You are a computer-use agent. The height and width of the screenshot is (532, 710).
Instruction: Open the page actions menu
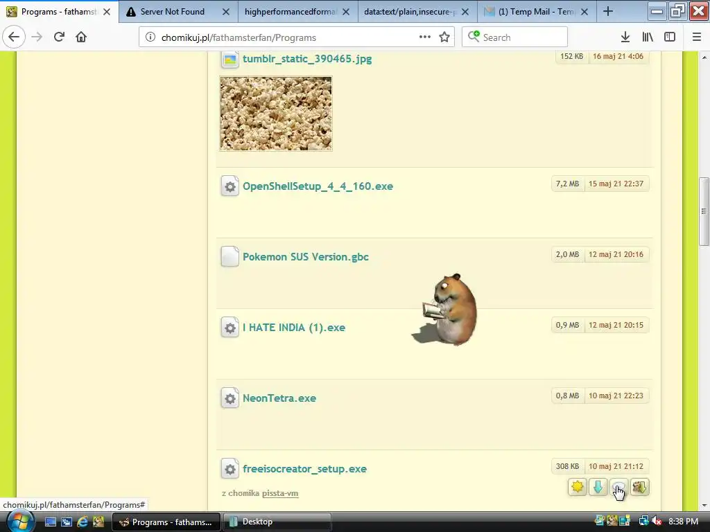pos(425,37)
